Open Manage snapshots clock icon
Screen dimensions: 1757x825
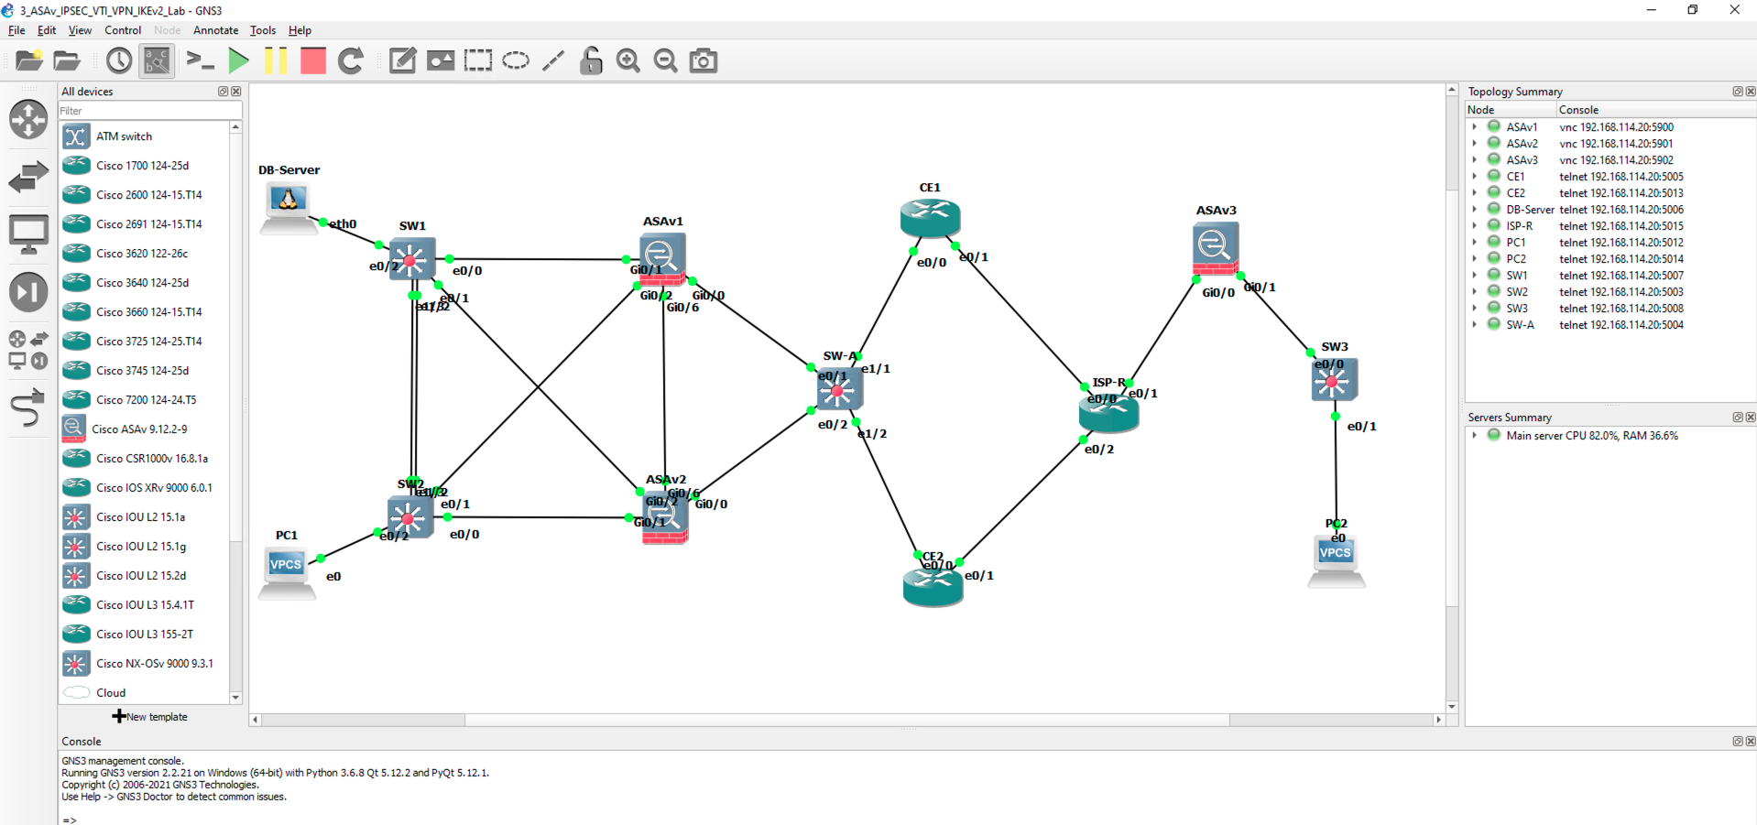[119, 61]
